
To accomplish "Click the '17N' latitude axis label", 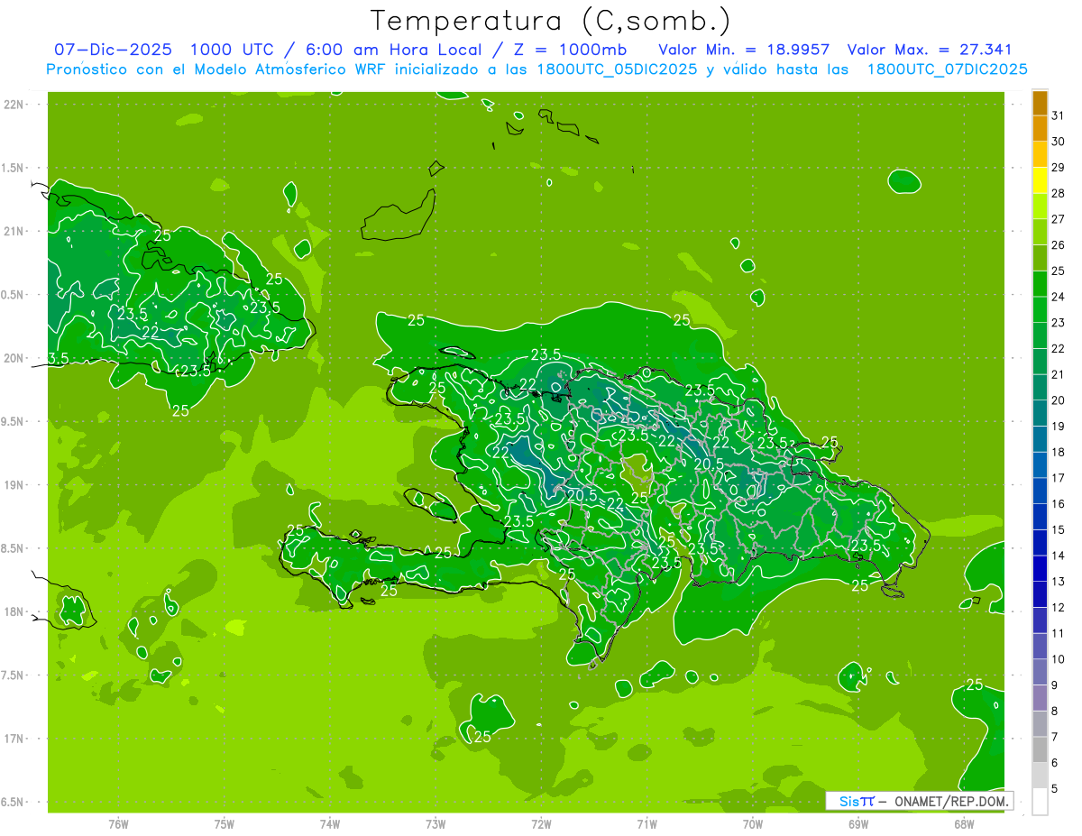I will 14,739.
